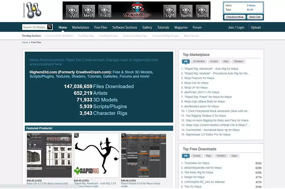Open abxRenderLayers for Maya listing
This screenshot has height=189, width=285.
[x=201, y=106]
